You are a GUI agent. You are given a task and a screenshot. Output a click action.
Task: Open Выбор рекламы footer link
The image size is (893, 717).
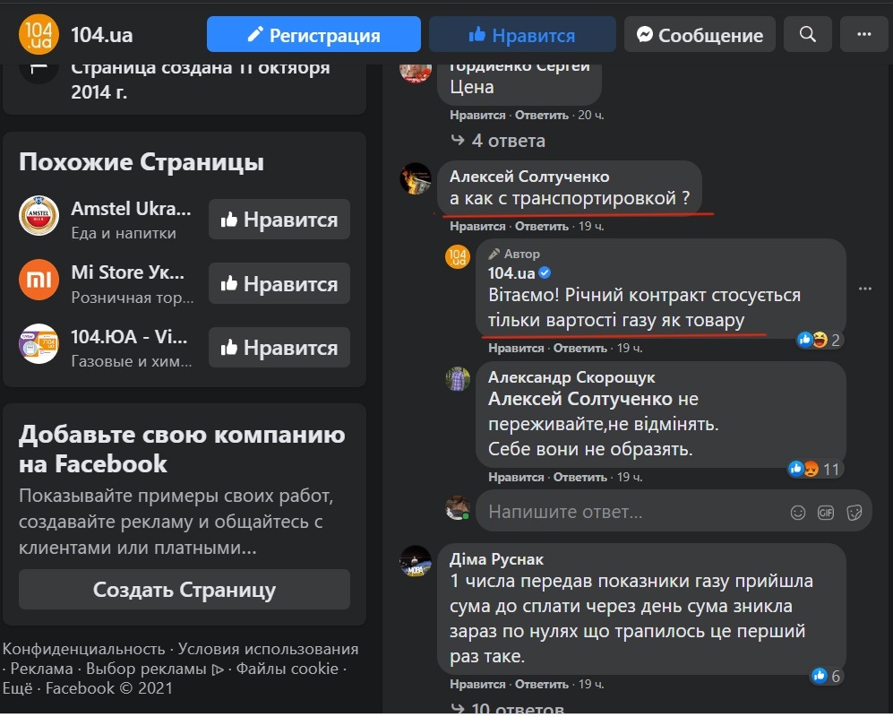click(x=155, y=669)
